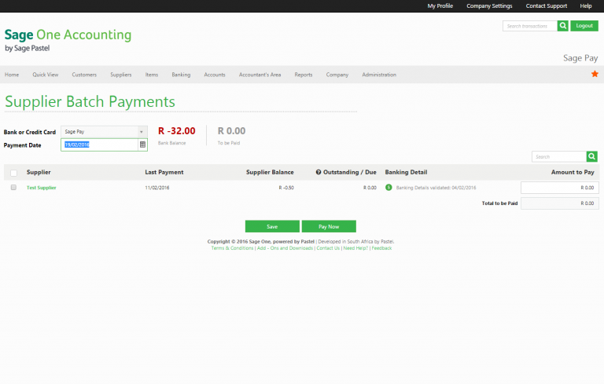Focus the supplier Search field

[x=559, y=156]
